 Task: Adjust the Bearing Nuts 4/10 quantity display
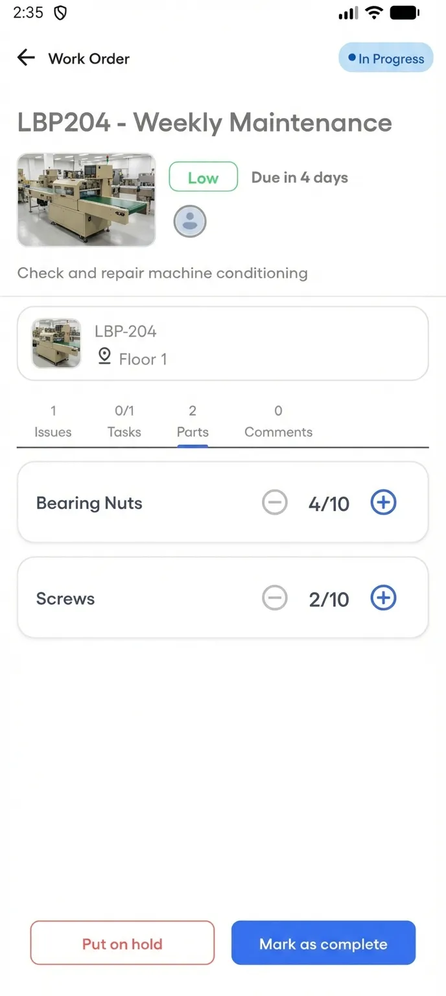(x=329, y=503)
